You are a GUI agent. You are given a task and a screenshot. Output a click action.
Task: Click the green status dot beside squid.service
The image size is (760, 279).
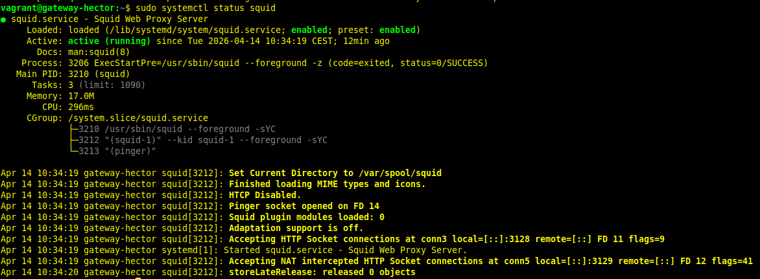4,19
